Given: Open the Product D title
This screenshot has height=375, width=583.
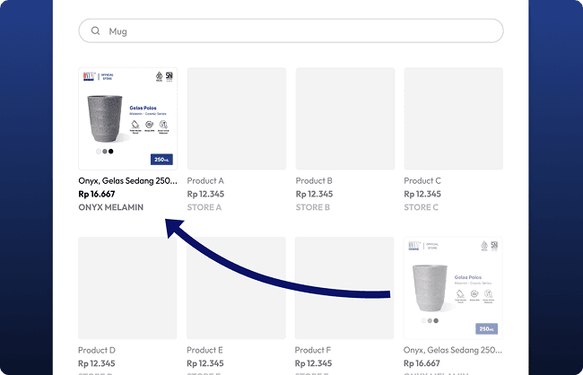Looking at the screenshot, I should point(97,350).
